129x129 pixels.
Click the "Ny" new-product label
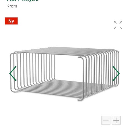click(x=11, y=21)
